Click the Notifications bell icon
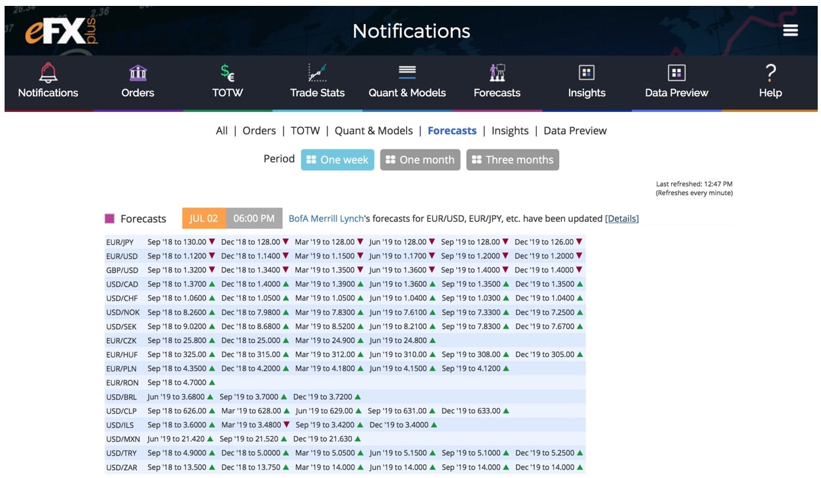Viewport: 821px width, 478px height. [48, 73]
